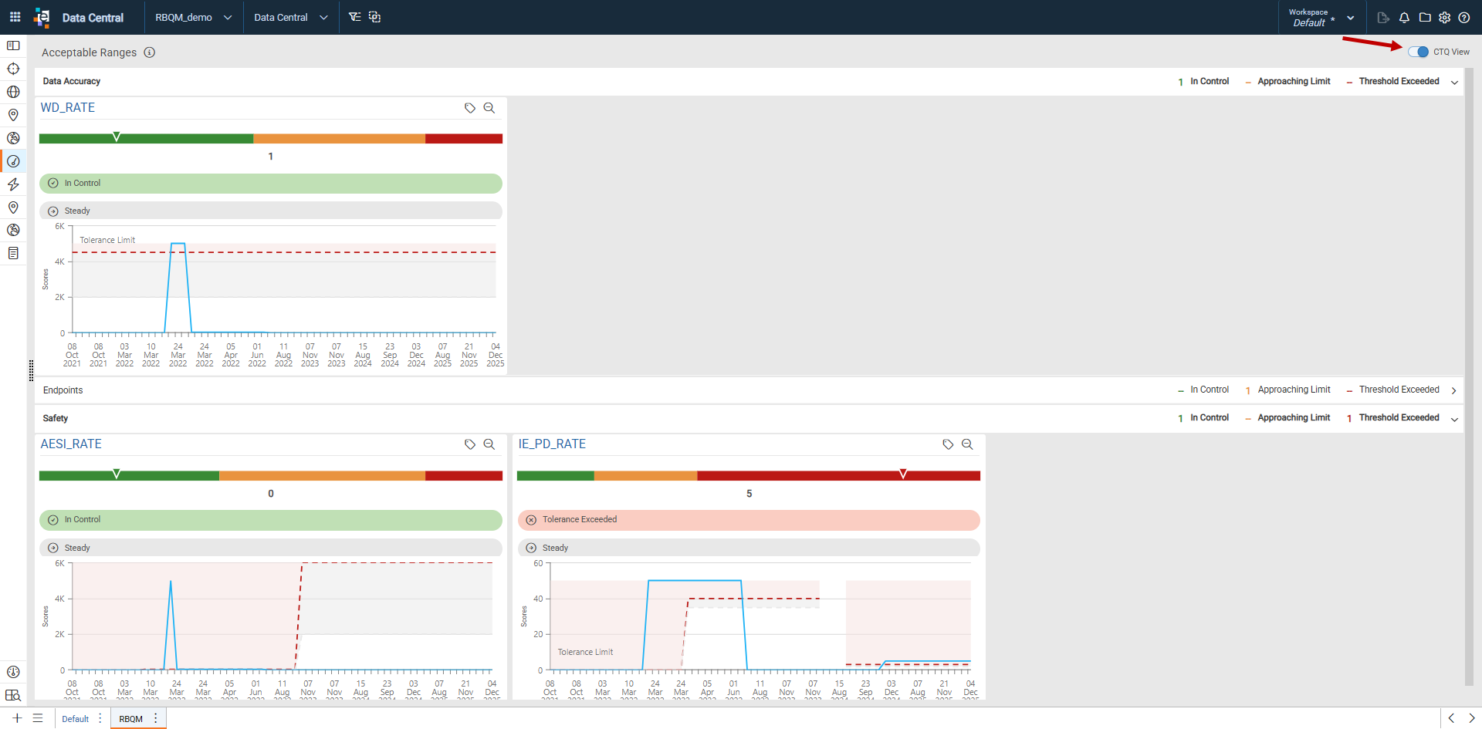Viewport: 1482px width, 729px height.
Task: Switch to the Default tab
Action: pyautogui.click(x=75, y=719)
